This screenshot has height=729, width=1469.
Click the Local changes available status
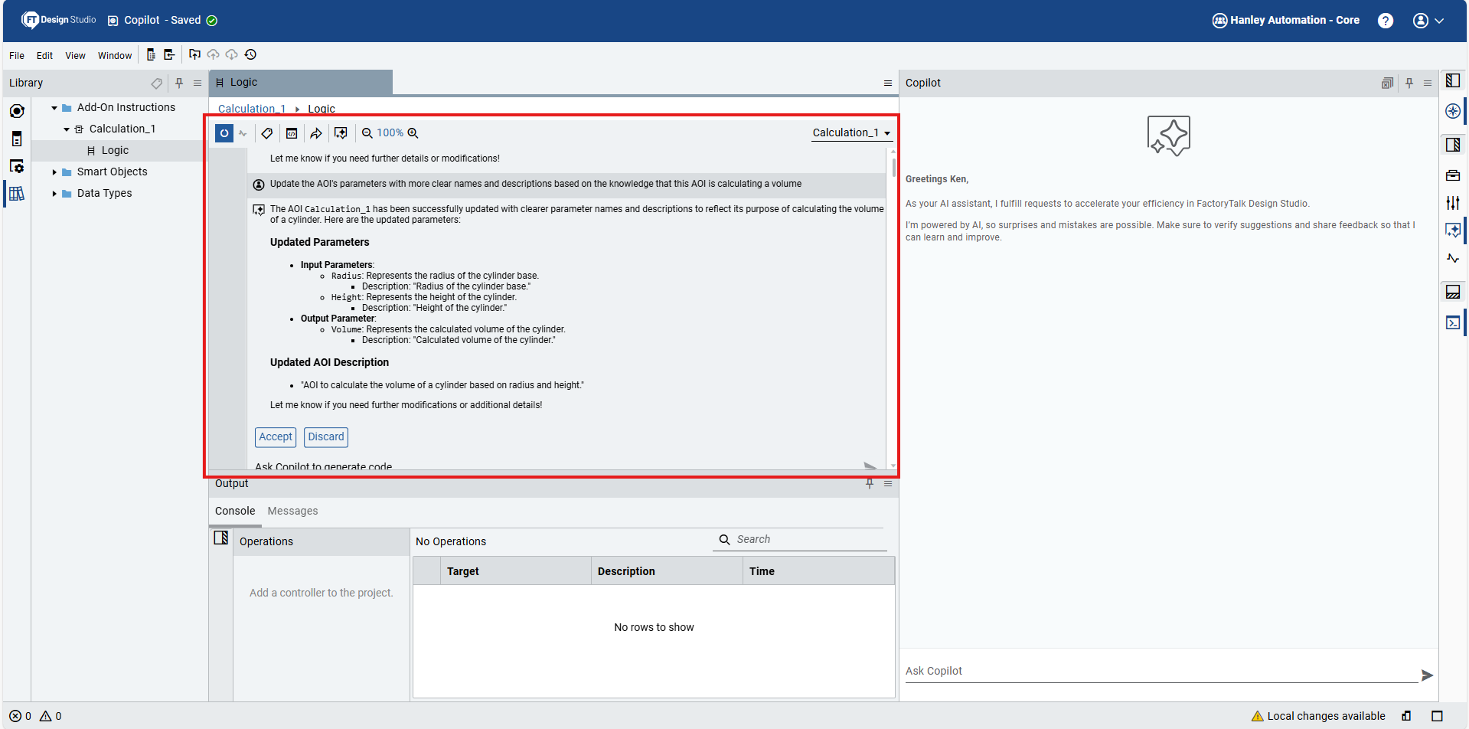click(1318, 716)
